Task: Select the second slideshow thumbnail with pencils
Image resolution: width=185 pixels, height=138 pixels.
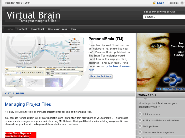Action: [x=34, y=83]
